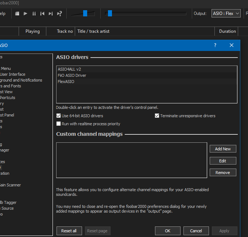248x237 pixels.
Task: Adjust the volume slider
Action: (85, 13)
